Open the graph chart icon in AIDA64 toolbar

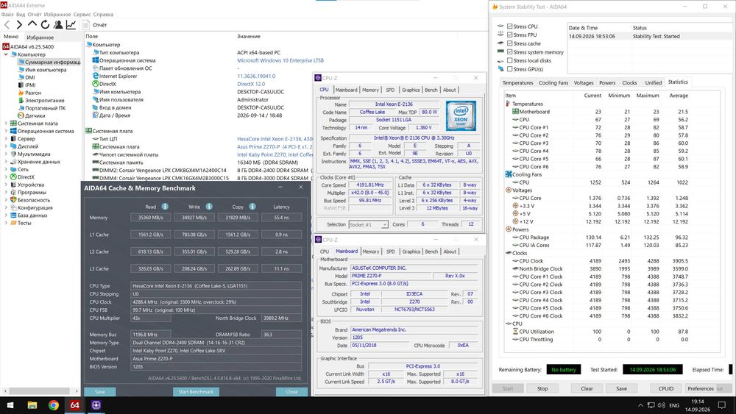[x=71, y=25]
